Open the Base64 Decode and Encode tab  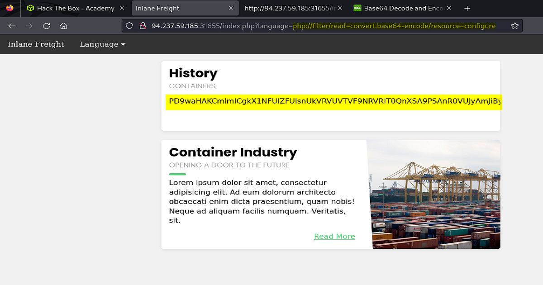(402, 8)
